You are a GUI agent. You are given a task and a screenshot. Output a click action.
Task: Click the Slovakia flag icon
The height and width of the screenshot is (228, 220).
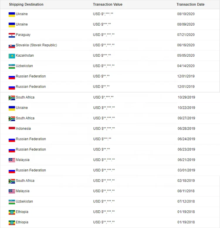pyautogui.click(x=12, y=45)
